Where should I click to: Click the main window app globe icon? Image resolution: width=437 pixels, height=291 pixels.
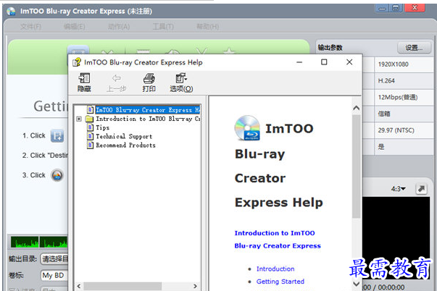coord(11,11)
